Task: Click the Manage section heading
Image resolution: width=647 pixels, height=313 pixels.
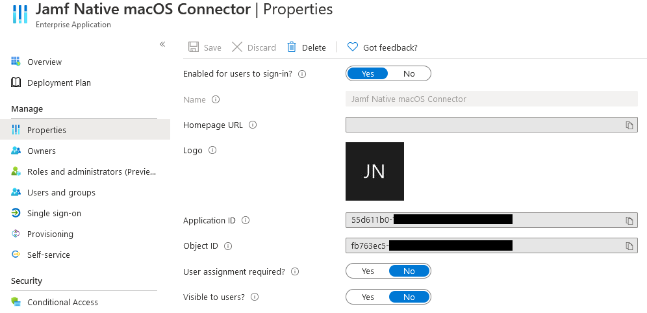Action: tap(27, 109)
